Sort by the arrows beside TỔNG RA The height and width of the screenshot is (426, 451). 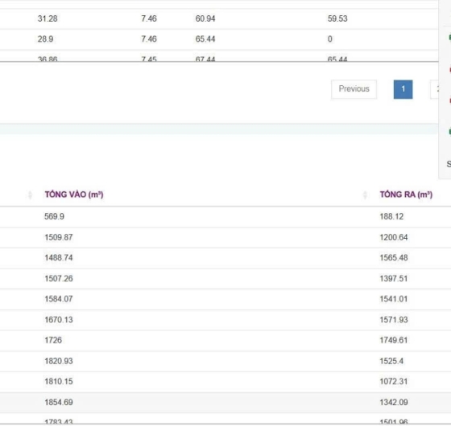[x=365, y=195]
